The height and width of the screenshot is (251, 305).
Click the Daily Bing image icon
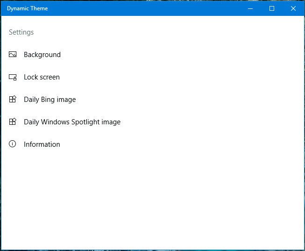pos(13,99)
